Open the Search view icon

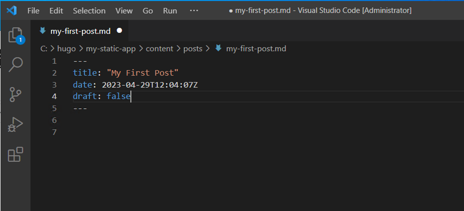point(15,64)
